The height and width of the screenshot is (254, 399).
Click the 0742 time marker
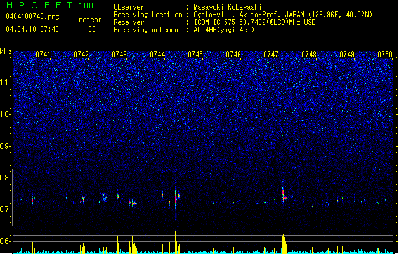(x=81, y=55)
